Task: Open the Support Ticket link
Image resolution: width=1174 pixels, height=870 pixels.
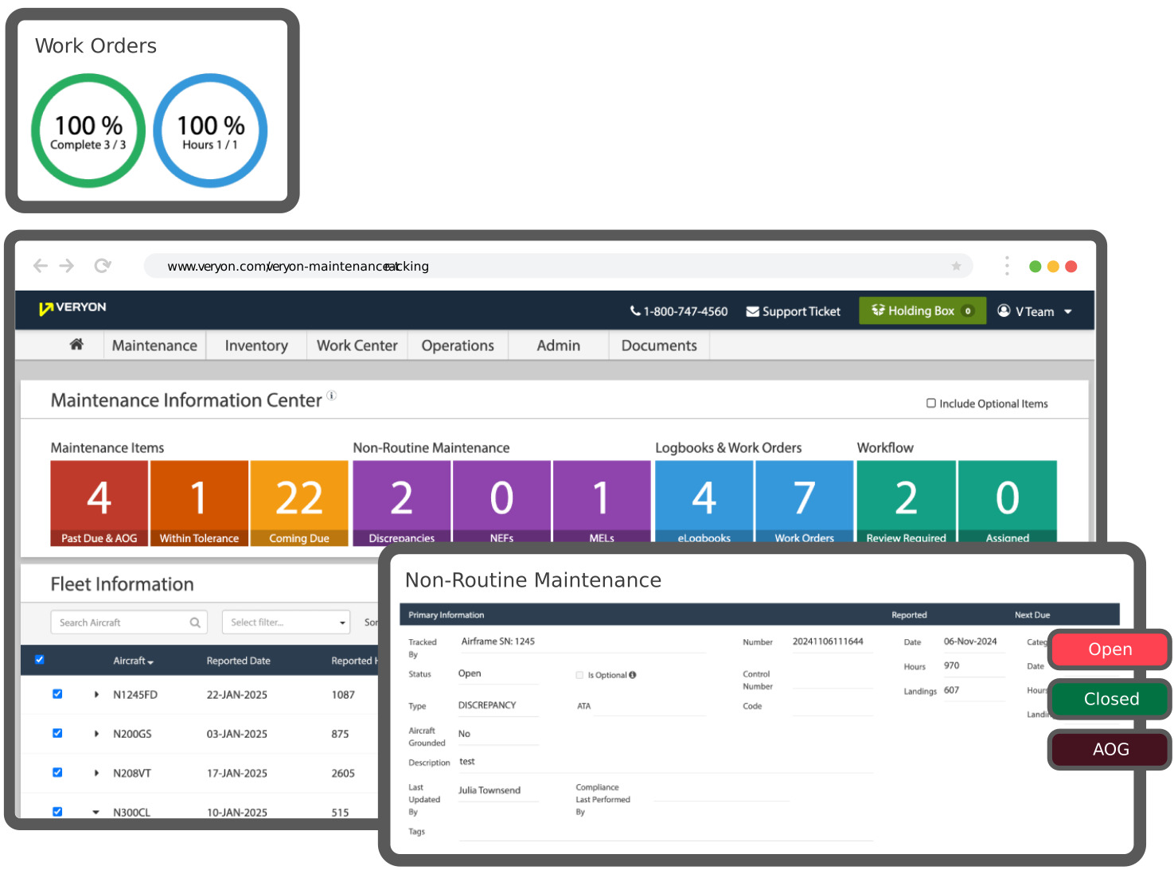Action: coord(793,311)
